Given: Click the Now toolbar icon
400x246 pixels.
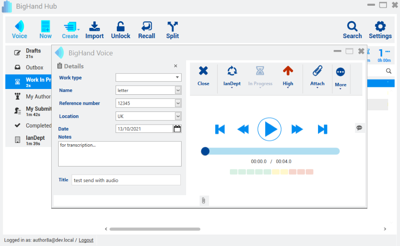Looking at the screenshot, I should 45,30.
